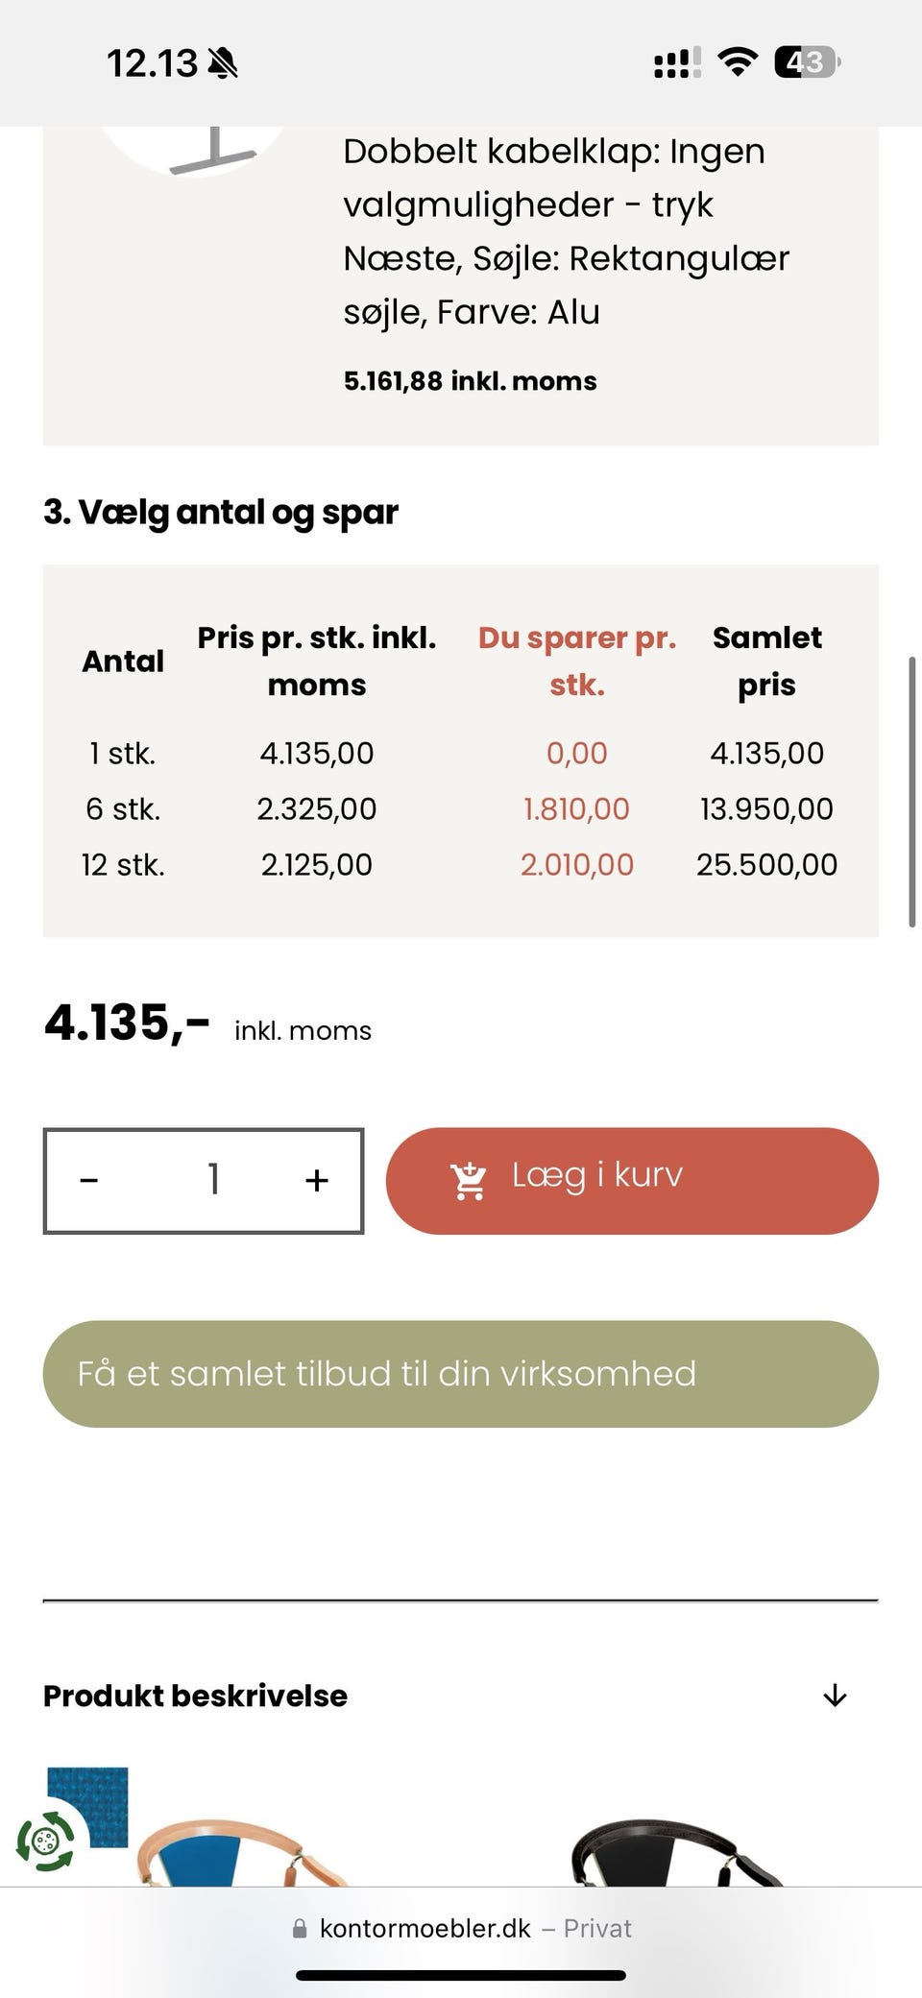This screenshot has height=1998, width=922.
Task: Tap the quantity field showing 1
Action: click(x=213, y=1180)
